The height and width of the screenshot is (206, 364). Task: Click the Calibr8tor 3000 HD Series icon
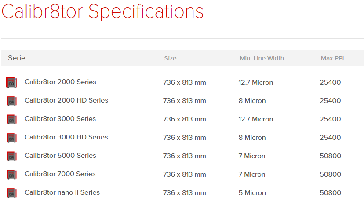11,137
